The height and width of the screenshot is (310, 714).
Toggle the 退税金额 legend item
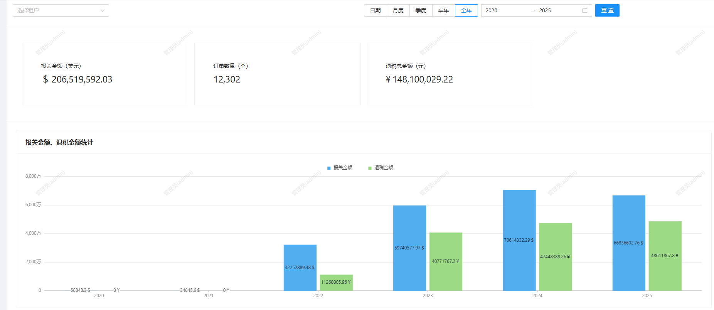click(381, 168)
